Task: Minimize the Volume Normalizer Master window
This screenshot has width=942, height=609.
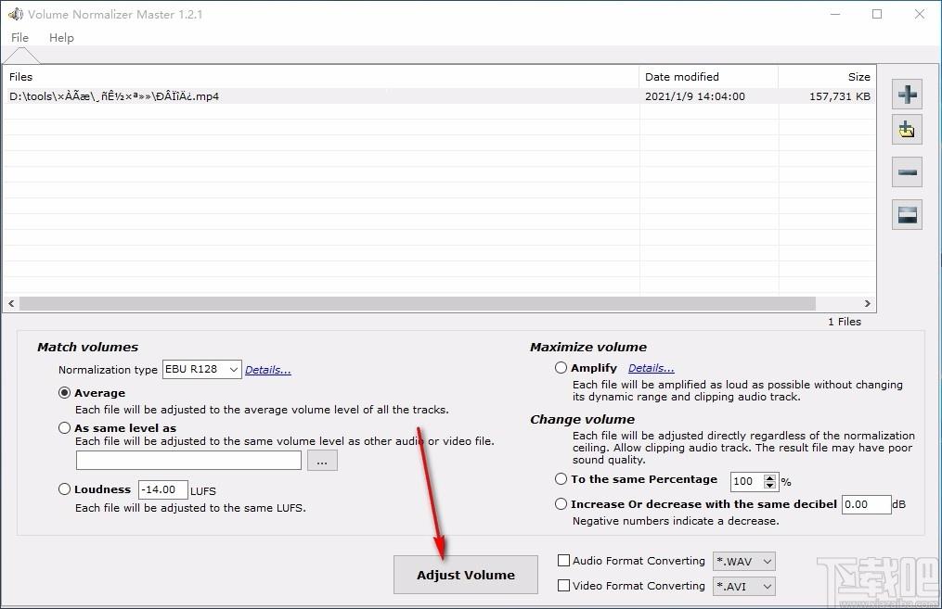Action: 835,14
